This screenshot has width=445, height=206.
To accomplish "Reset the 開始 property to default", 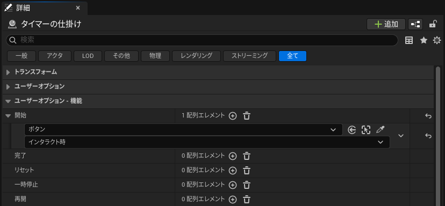I will click(x=428, y=116).
